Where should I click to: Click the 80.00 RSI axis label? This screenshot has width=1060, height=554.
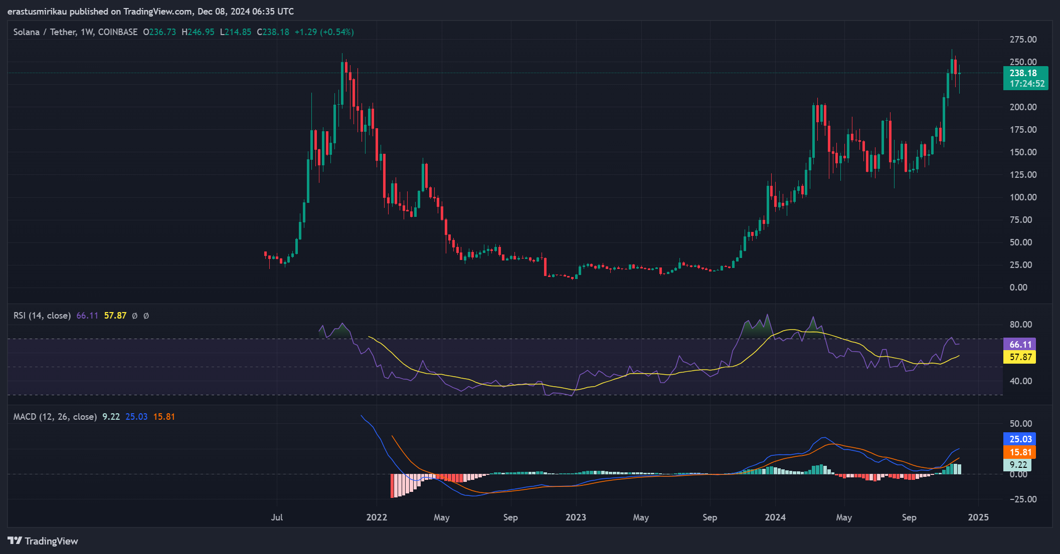tap(1021, 325)
